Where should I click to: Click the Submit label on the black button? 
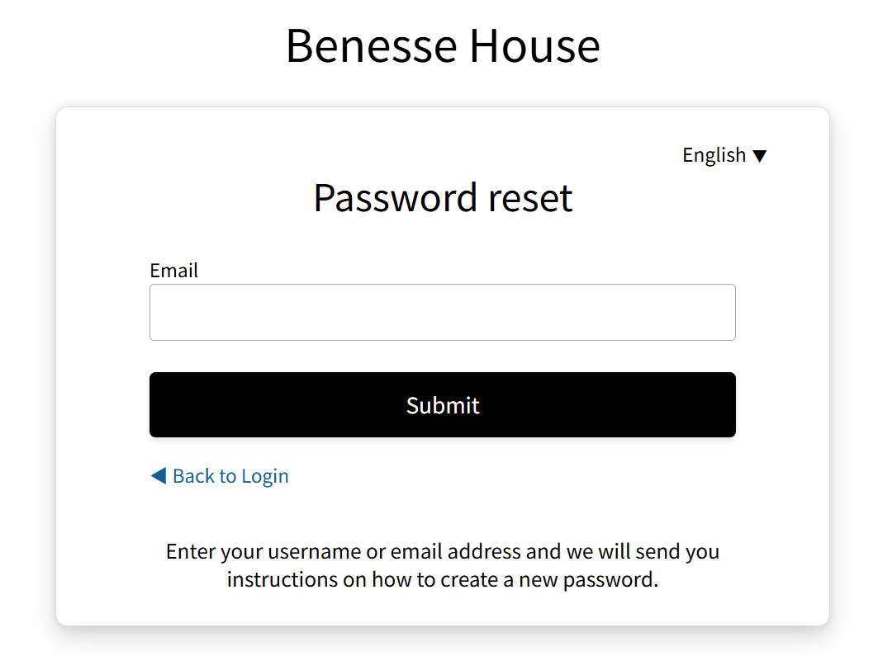coord(443,405)
